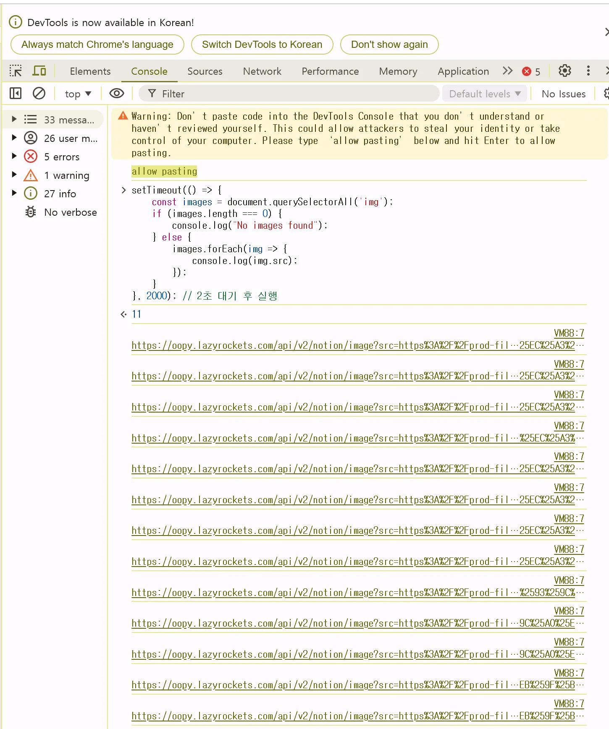Toggle the device toolbar icon
609x729 pixels.
(39, 71)
